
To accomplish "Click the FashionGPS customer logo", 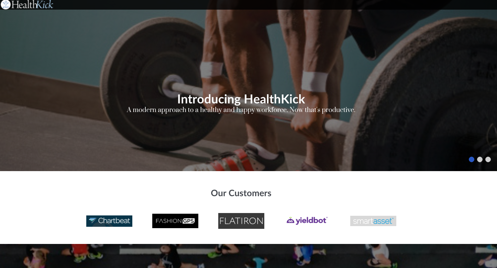I will [x=175, y=221].
